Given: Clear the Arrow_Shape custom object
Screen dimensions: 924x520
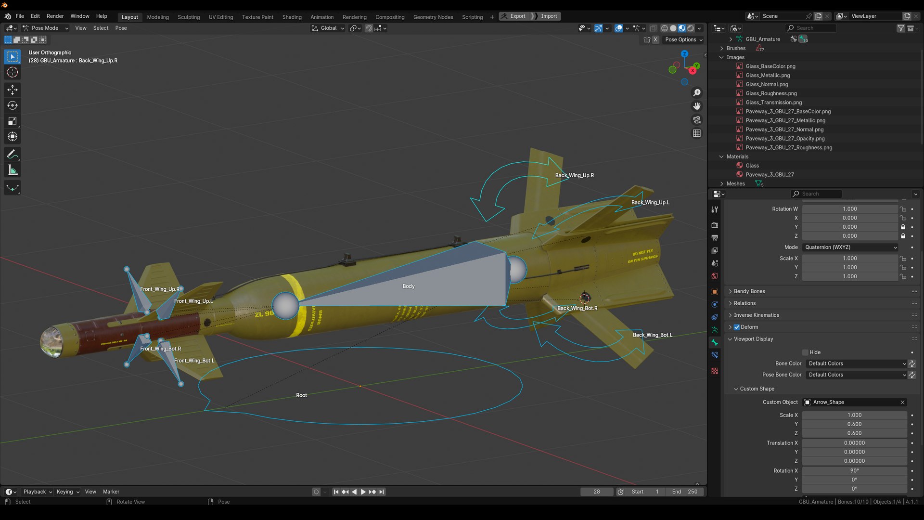Looking at the screenshot, I should pos(902,403).
